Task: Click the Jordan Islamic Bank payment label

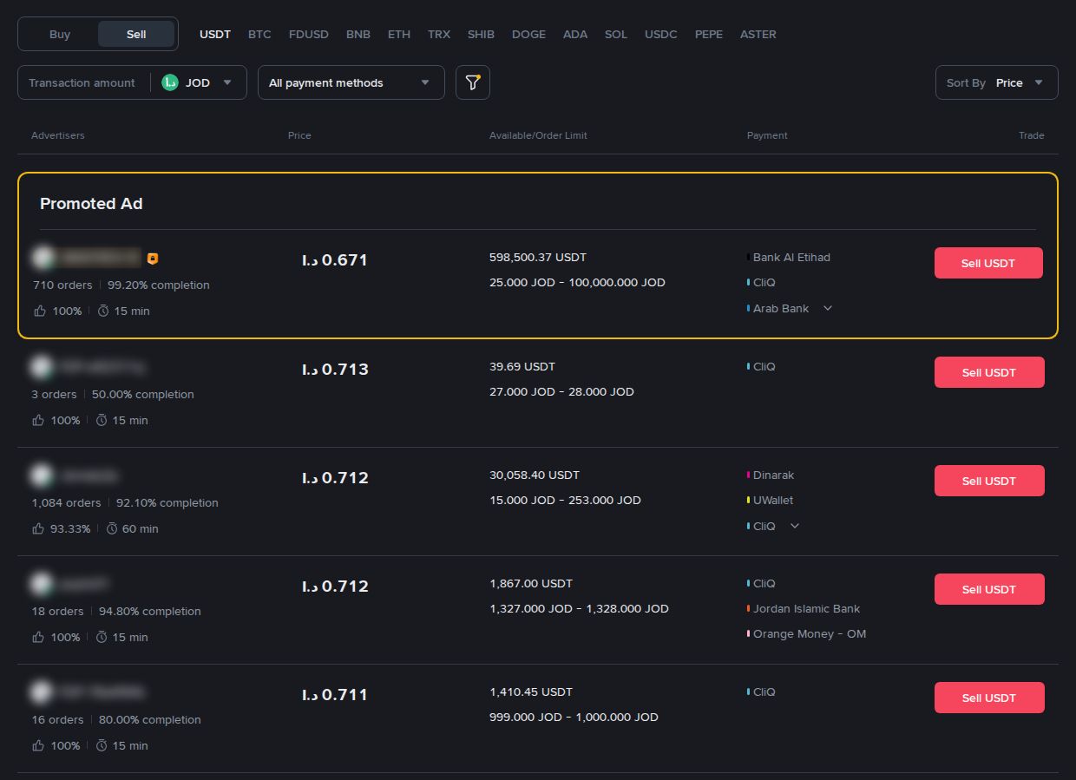Action: [806, 609]
